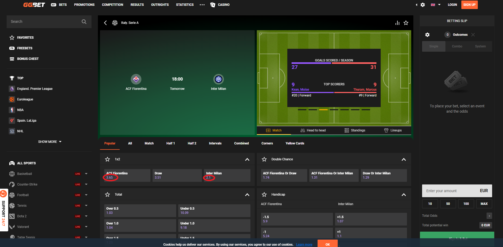The height and width of the screenshot is (247, 503).
Task: Select System bet type
Action: [480, 46]
